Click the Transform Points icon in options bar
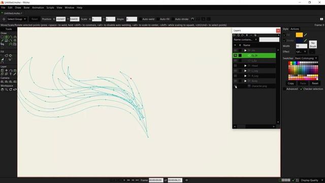The width and height of the screenshot is (325, 183). coord(4,19)
